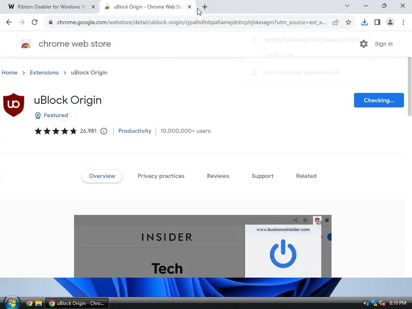This screenshot has width=412, height=309.
Task: Open Web Store settings gear
Action: [x=364, y=44]
